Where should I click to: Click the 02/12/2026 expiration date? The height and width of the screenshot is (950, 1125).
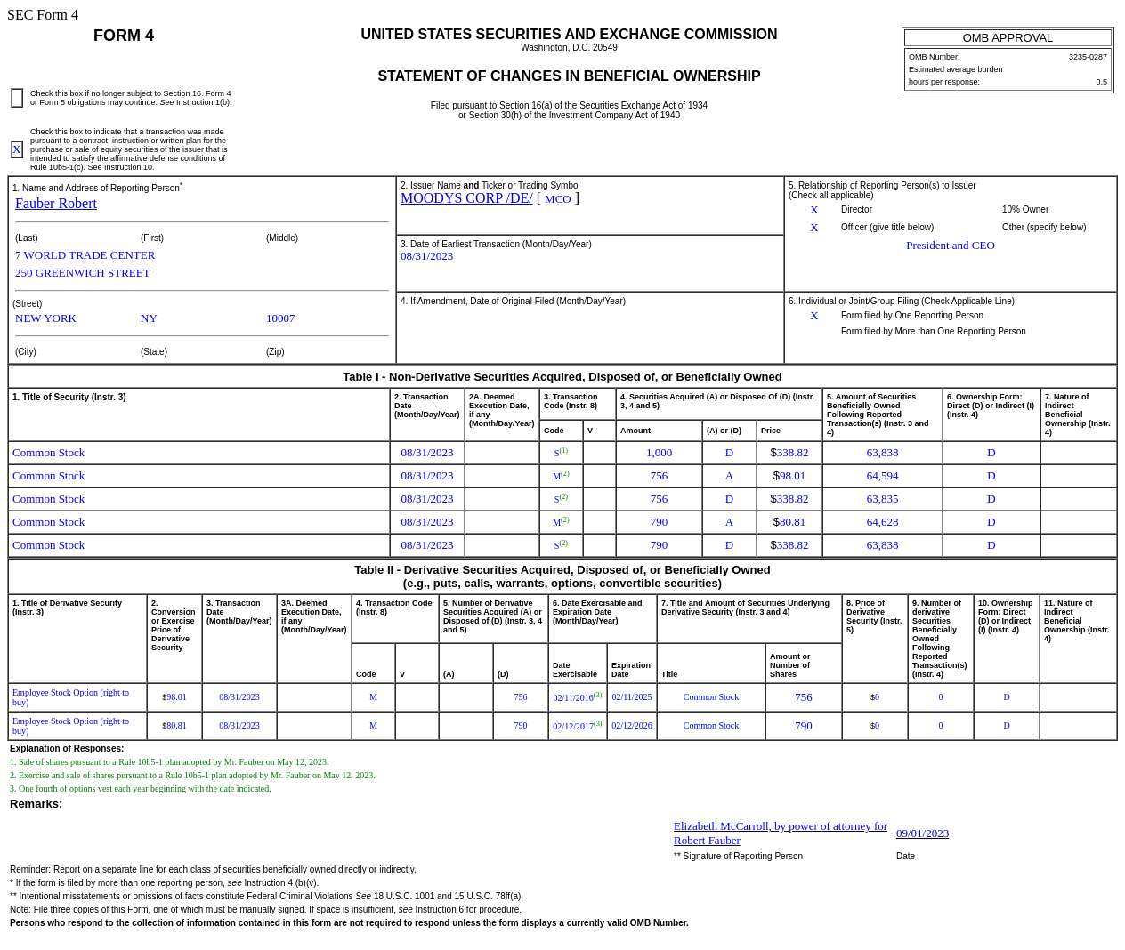632,726
